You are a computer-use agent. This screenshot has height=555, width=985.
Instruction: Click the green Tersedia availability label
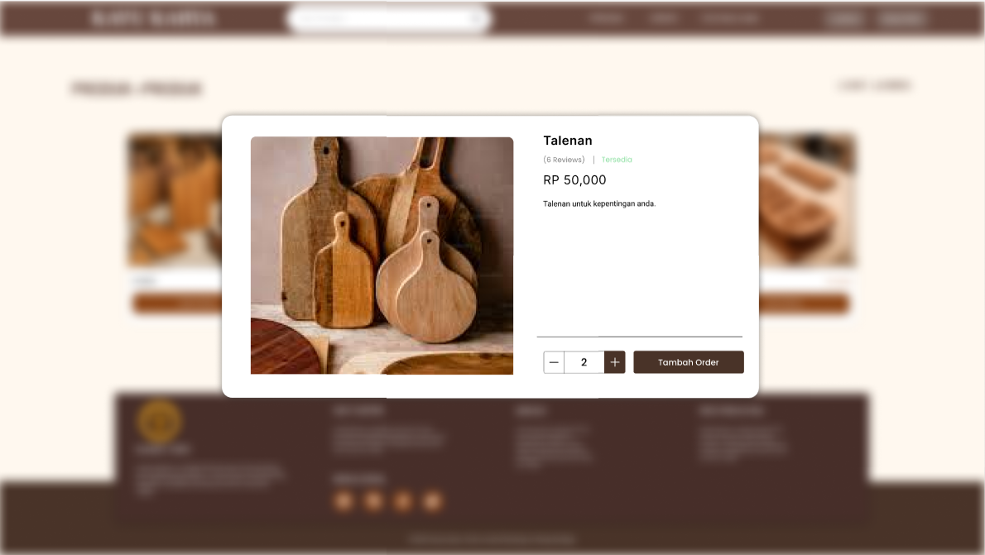point(617,160)
